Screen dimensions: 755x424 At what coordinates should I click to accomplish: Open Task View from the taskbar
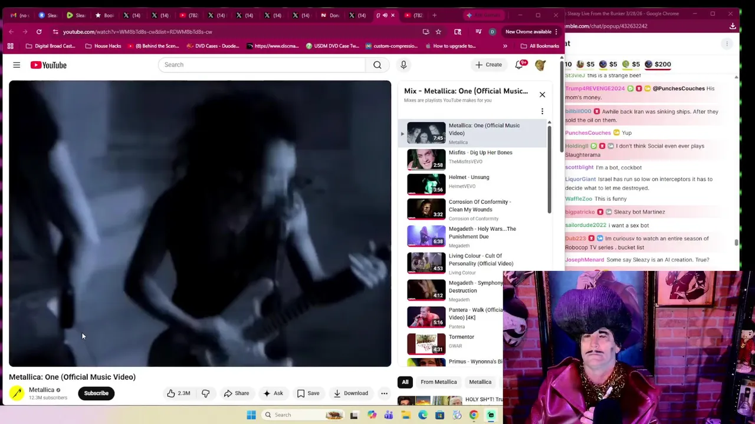354,415
